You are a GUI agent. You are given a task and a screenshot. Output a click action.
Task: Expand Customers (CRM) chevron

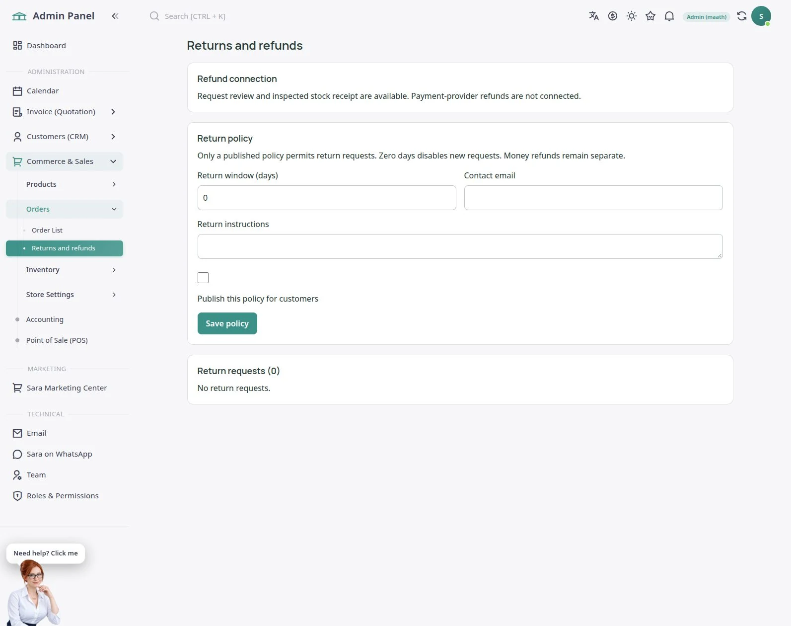tap(113, 137)
